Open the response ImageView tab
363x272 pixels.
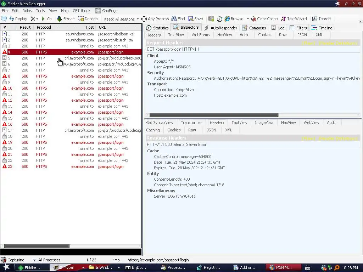point(264,123)
